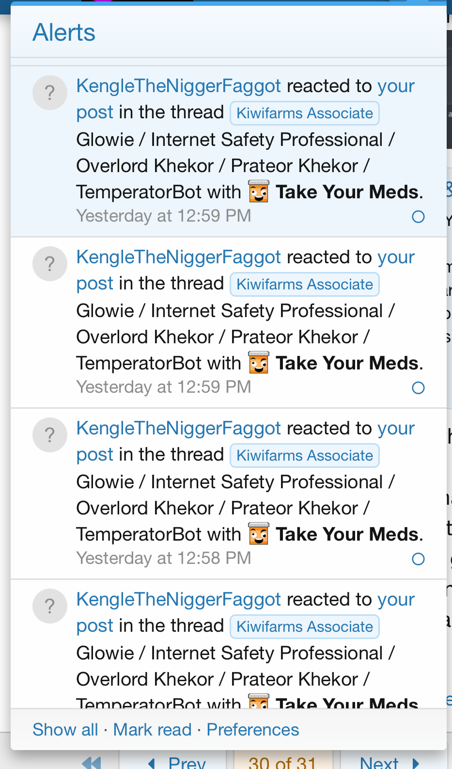Click the Take Your Meds emoji in first alert
This screenshot has height=769, width=452.
click(259, 192)
